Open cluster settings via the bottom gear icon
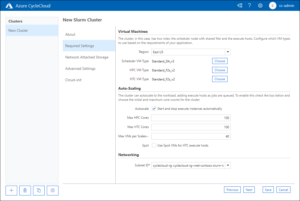The height and width of the screenshot is (201, 300). coord(52,190)
